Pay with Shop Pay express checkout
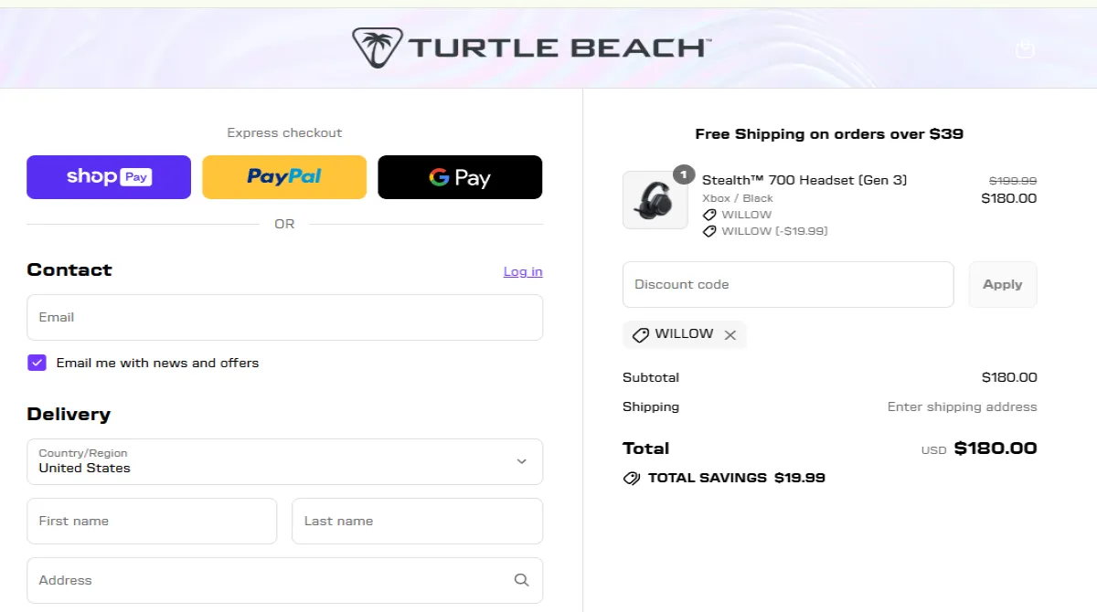The height and width of the screenshot is (612, 1097). (x=109, y=177)
